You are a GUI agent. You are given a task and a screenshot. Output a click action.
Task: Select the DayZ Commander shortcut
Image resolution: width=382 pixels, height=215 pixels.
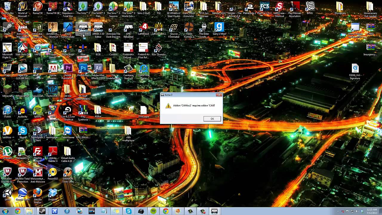68,30
